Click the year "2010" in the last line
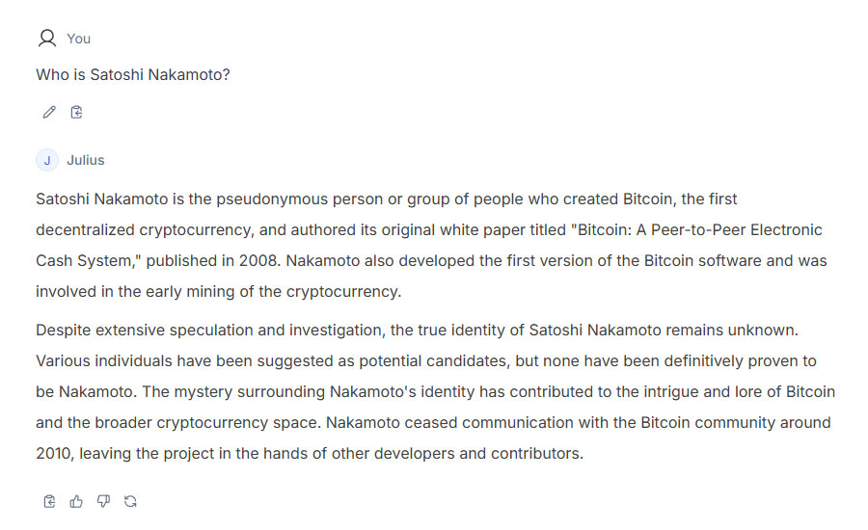Viewport: 868px width, 530px height. (54, 453)
